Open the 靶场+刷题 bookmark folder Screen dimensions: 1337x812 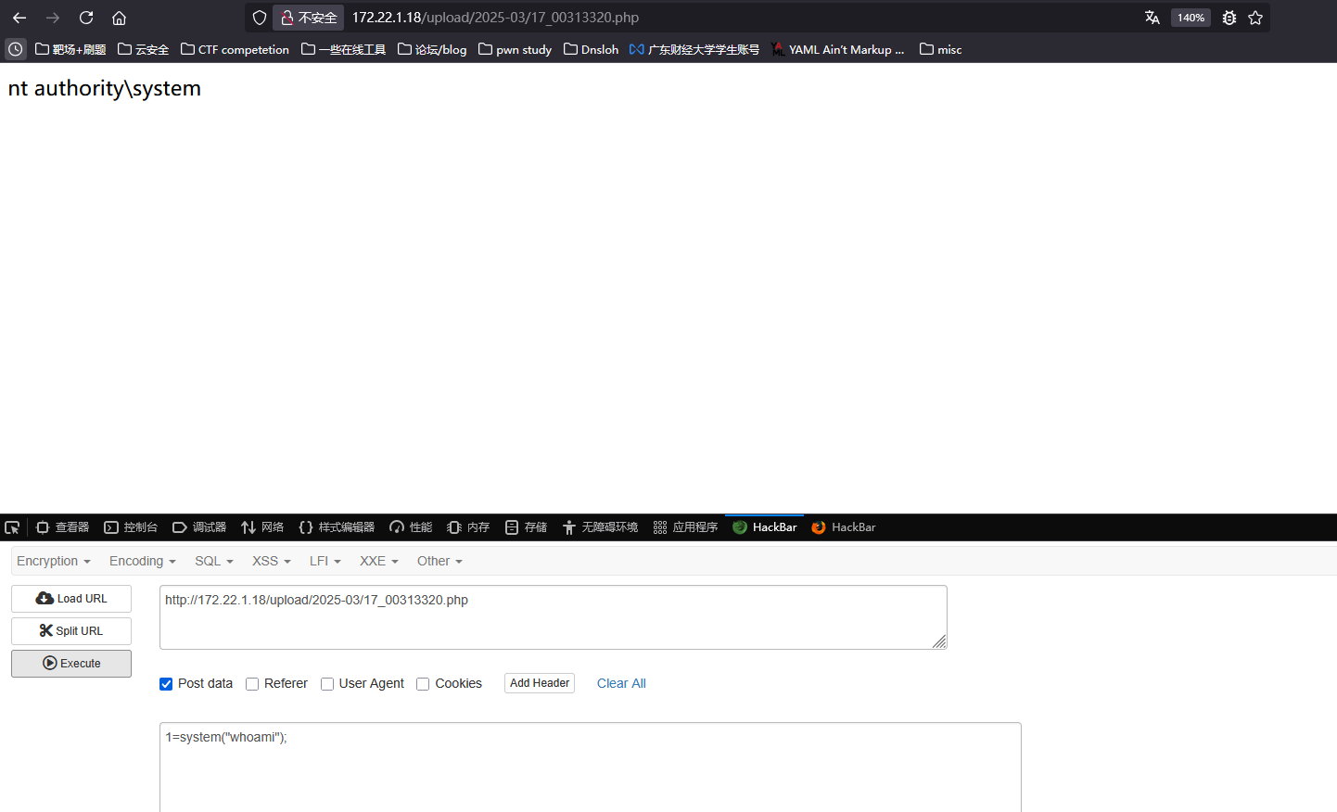[70, 49]
